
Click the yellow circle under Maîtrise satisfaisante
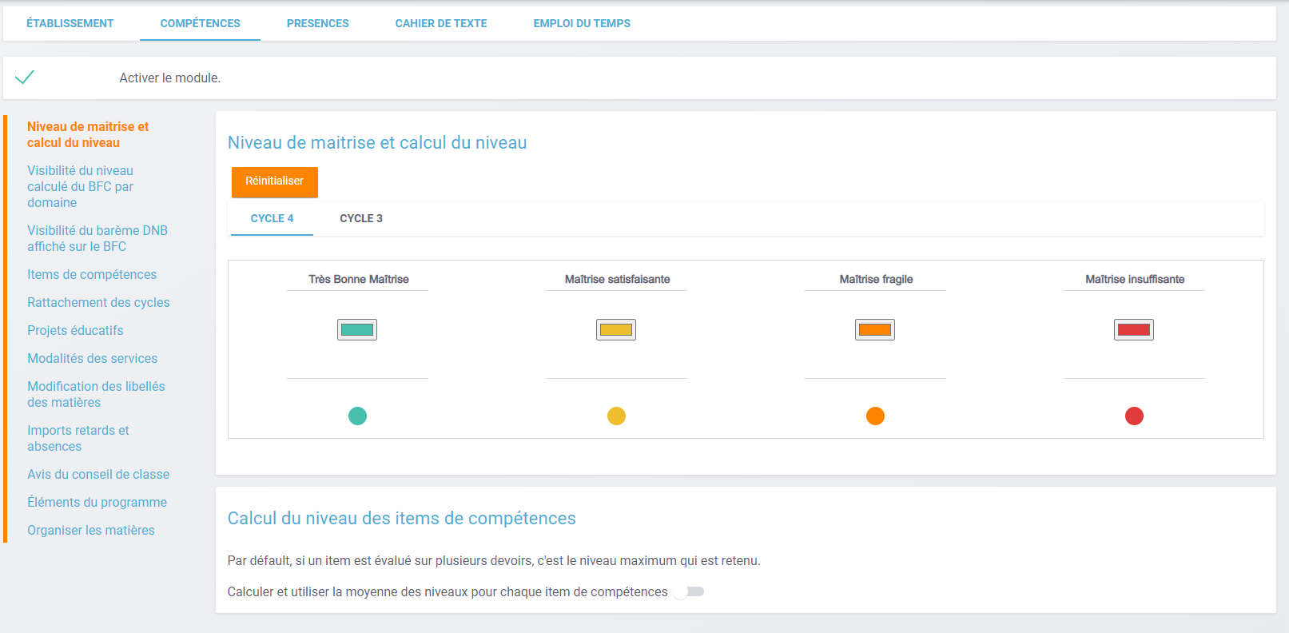[616, 416]
